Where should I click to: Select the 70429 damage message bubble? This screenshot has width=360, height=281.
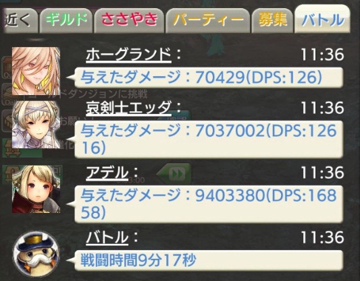pos(209,77)
